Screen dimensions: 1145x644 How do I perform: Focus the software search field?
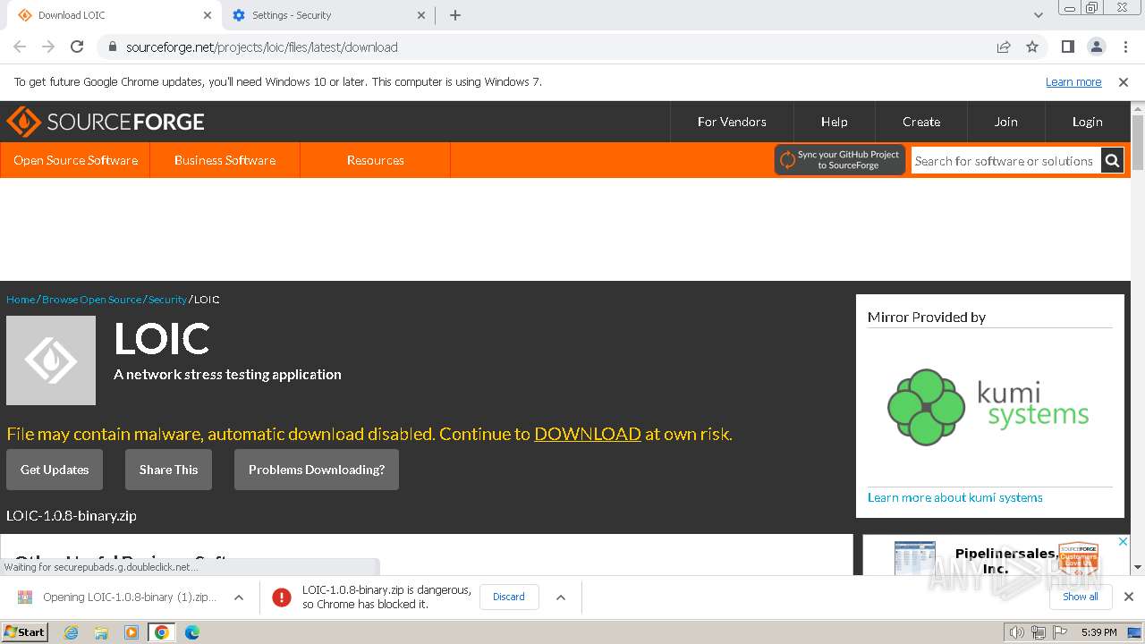click(1005, 161)
